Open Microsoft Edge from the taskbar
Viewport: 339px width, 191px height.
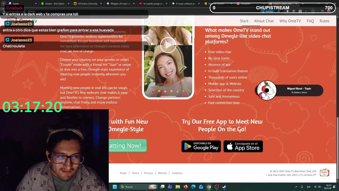[x=193, y=187]
